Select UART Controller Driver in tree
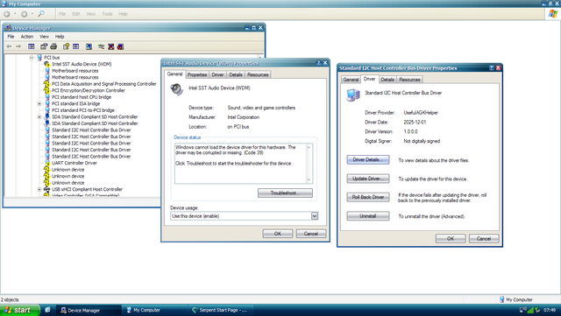Image resolution: width=561 pixels, height=316 pixels. pos(74,163)
